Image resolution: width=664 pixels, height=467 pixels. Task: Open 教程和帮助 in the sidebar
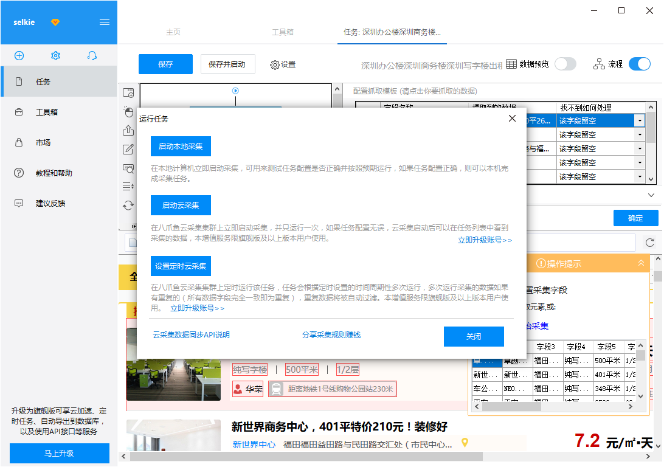[x=60, y=173]
